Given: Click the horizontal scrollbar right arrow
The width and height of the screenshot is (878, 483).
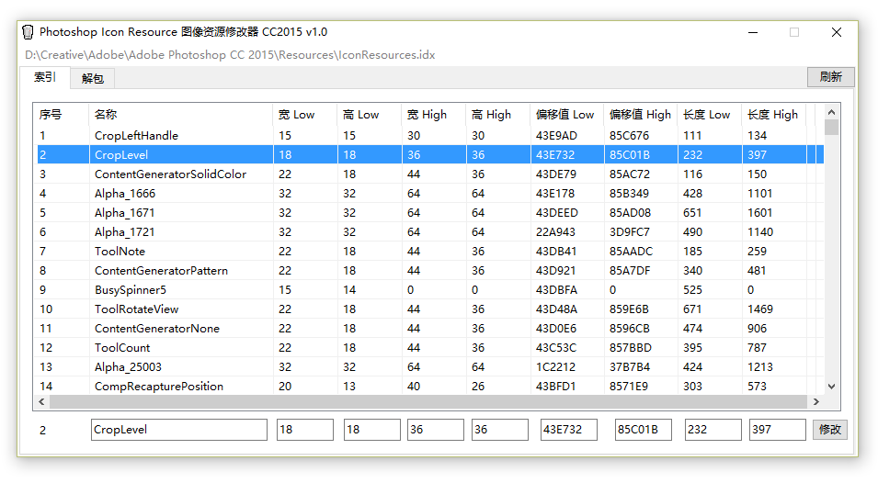Looking at the screenshot, I should tap(815, 401).
